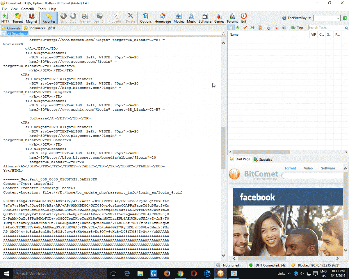Open the Forums toolbar shortcut
Viewport: 349px width, 279px height.
(x=232, y=18)
